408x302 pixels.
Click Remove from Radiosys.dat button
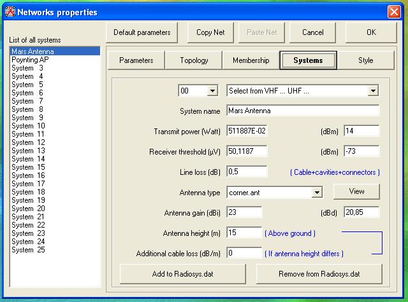click(x=319, y=274)
